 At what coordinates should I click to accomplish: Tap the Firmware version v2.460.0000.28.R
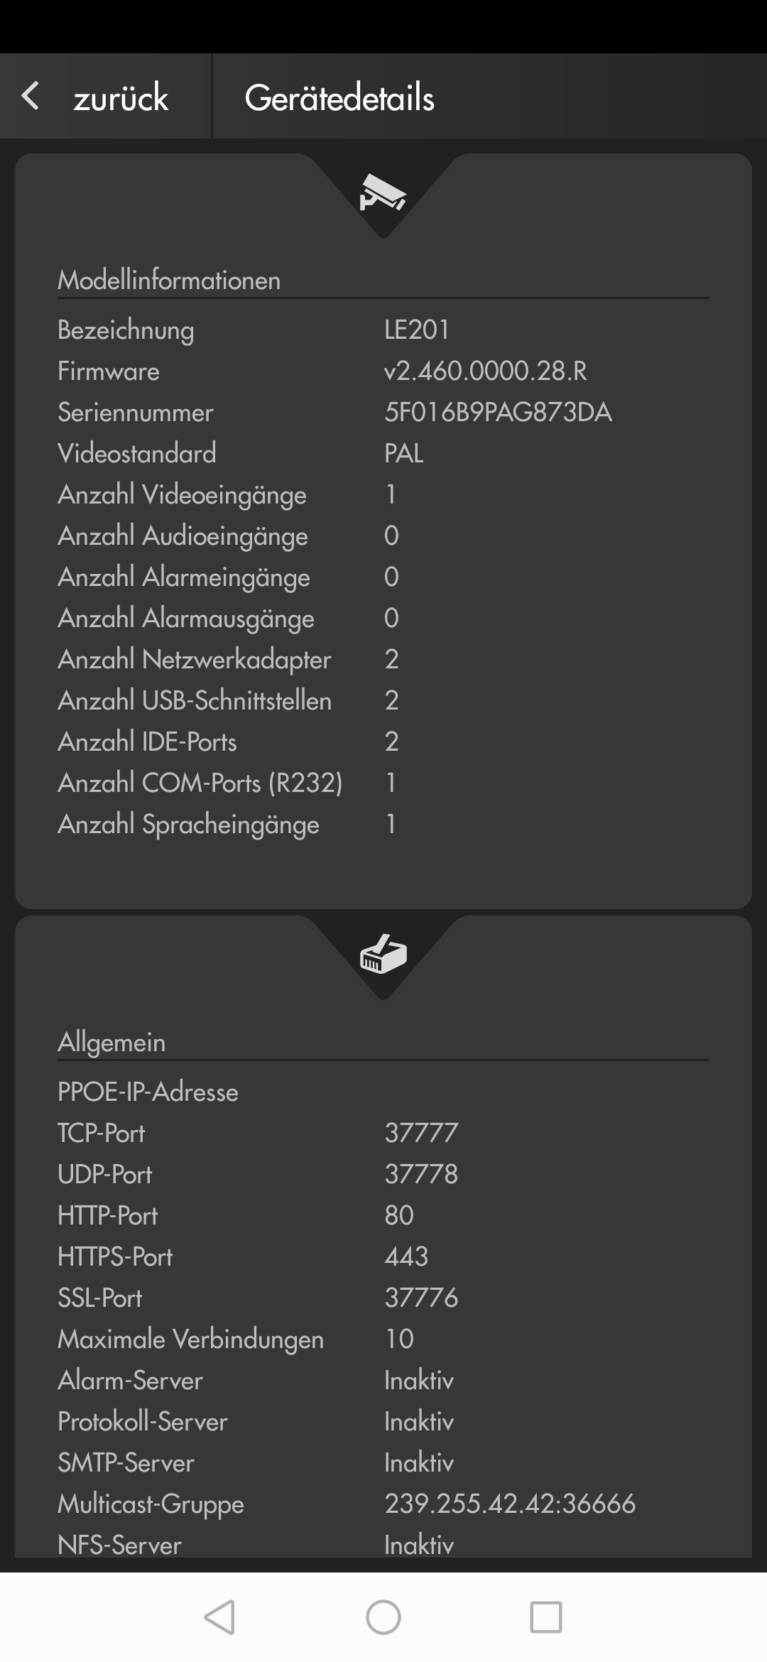click(x=486, y=371)
